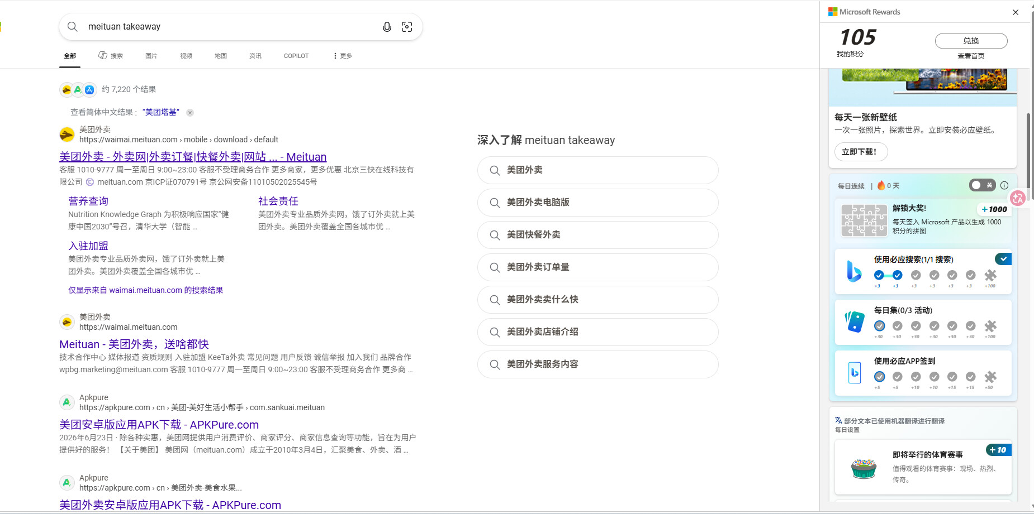Open the 资讯 news tab

[255, 56]
